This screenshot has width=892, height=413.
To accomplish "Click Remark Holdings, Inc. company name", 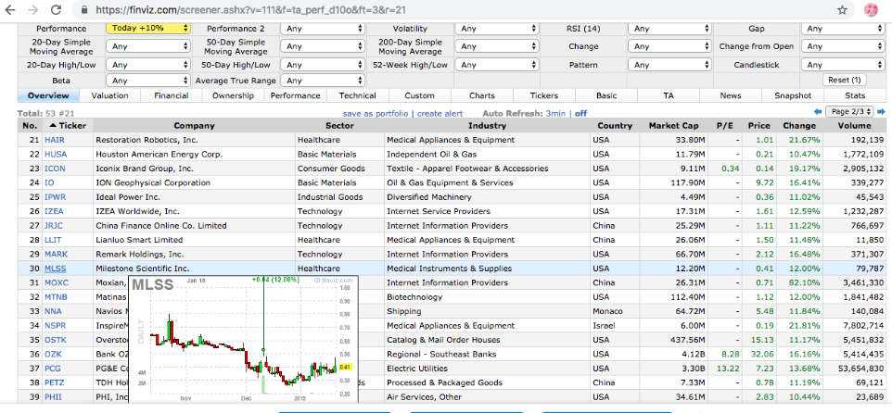I will [x=139, y=254].
